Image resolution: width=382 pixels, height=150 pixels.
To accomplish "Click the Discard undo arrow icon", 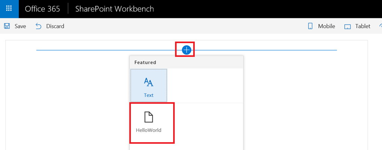I will [38, 26].
